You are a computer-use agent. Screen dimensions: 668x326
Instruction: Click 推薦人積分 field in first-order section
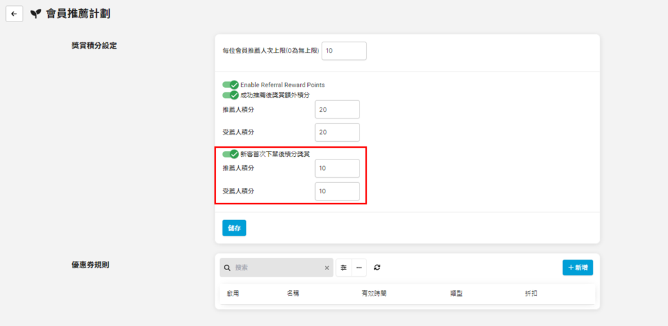pos(337,169)
